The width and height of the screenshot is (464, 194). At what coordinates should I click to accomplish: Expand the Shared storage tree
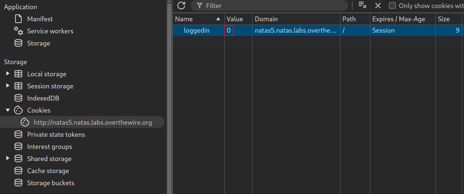tap(8, 158)
